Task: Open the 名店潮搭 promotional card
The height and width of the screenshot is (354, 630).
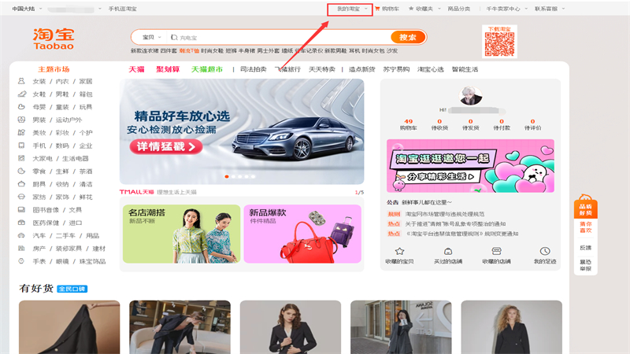Action: 182,234
